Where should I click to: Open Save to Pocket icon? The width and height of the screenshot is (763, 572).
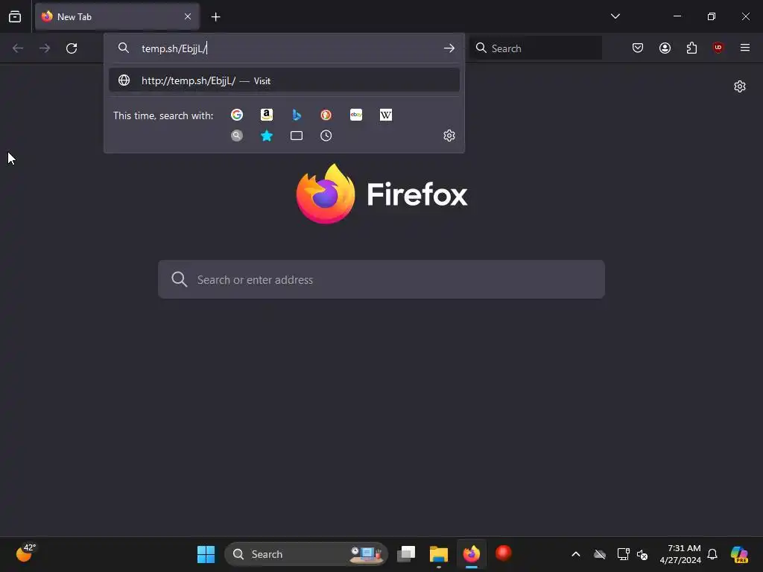pos(638,48)
